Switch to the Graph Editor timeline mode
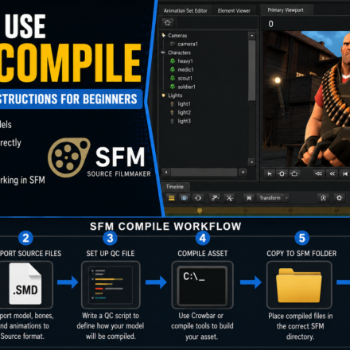Image resolution: width=350 pixels, height=350 pixels. (x=198, y=198)
